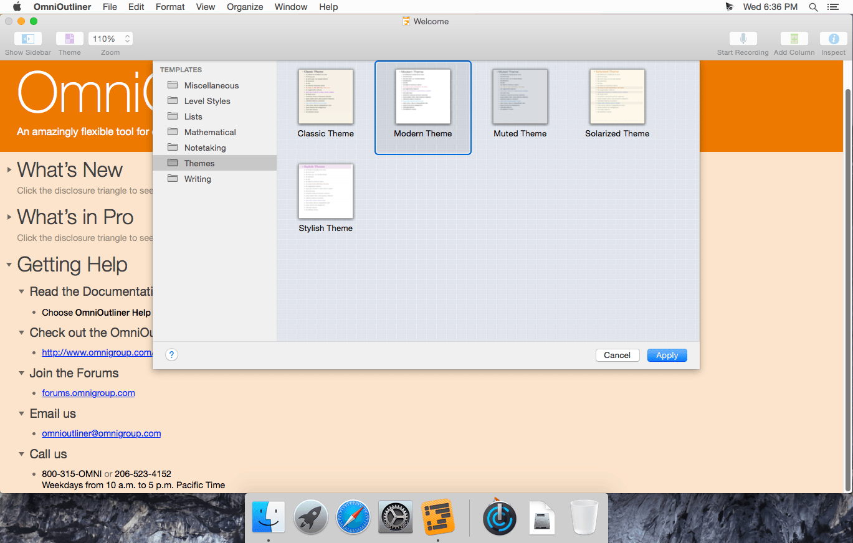Open Spotlight search in menu bar
This screenshot has width=853, height=543.
point(813,7)
